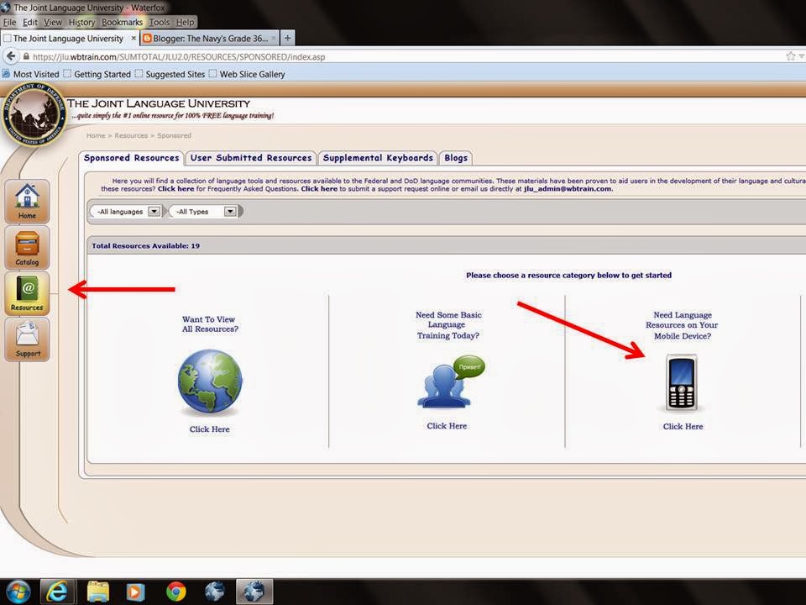Image resolution: width=806 pixels, height=605 pixels.
Task: Click Home breadcrumb link
Action: click(96, 135)
